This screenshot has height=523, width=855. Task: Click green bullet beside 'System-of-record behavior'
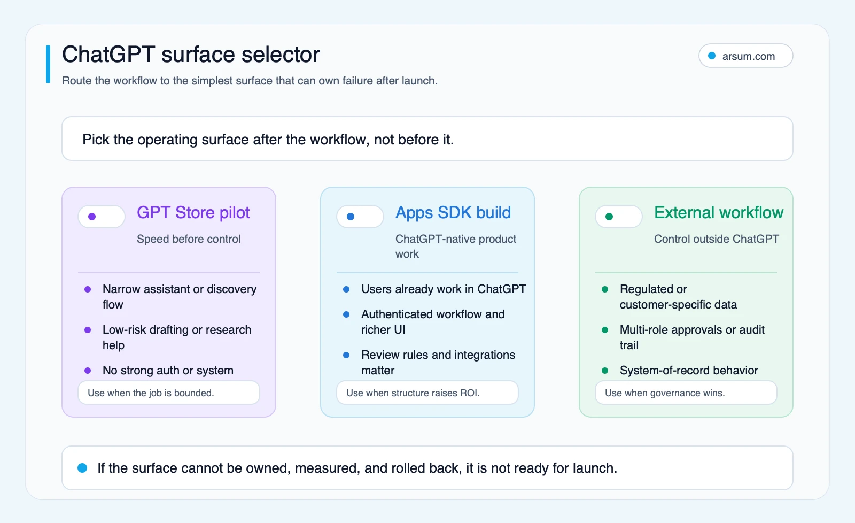click(x=605, y=371)
